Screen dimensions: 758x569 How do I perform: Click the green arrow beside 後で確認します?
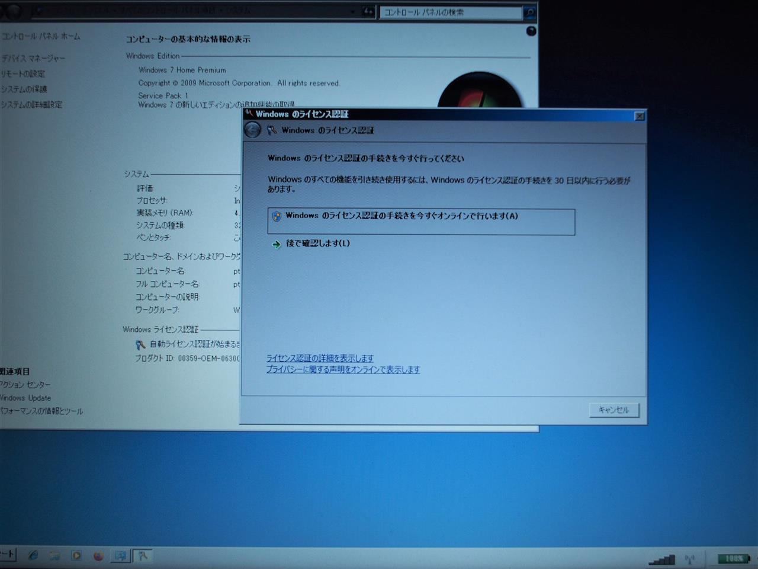coord(276,244)
